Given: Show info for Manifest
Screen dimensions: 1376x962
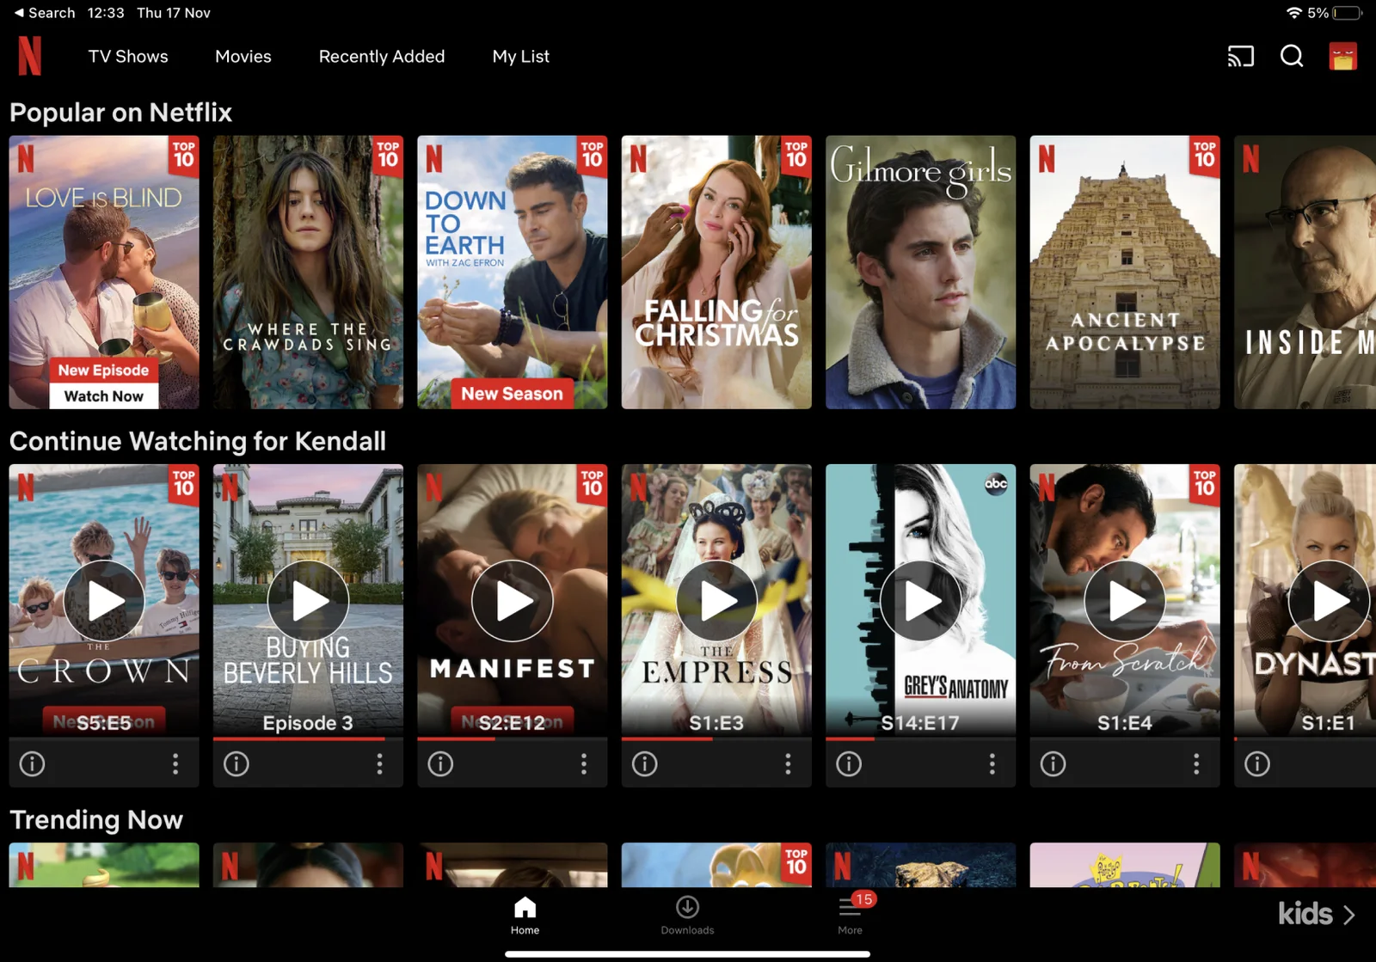Looking at the screenshot, I should coord(440,763).
